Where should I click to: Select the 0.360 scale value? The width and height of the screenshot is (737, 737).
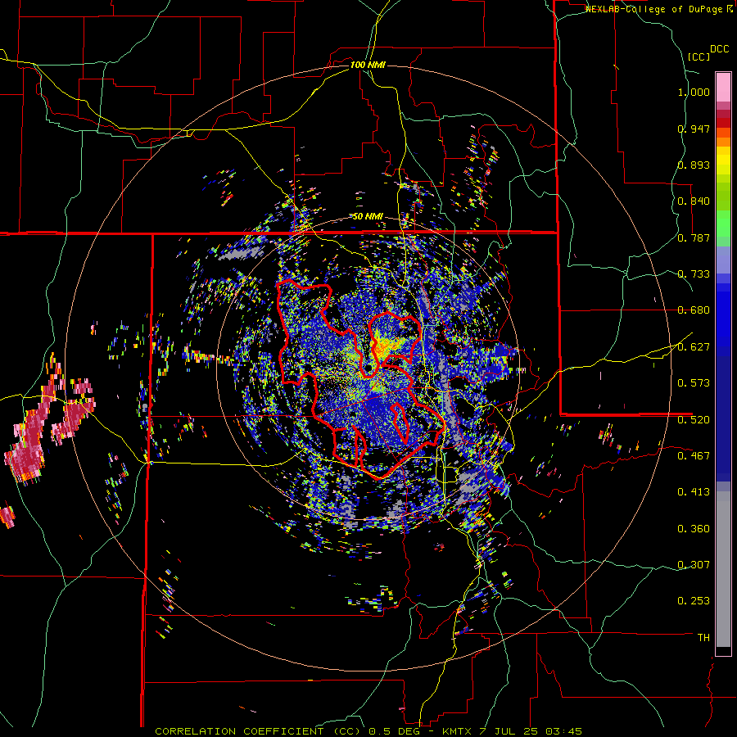[694, 529]
